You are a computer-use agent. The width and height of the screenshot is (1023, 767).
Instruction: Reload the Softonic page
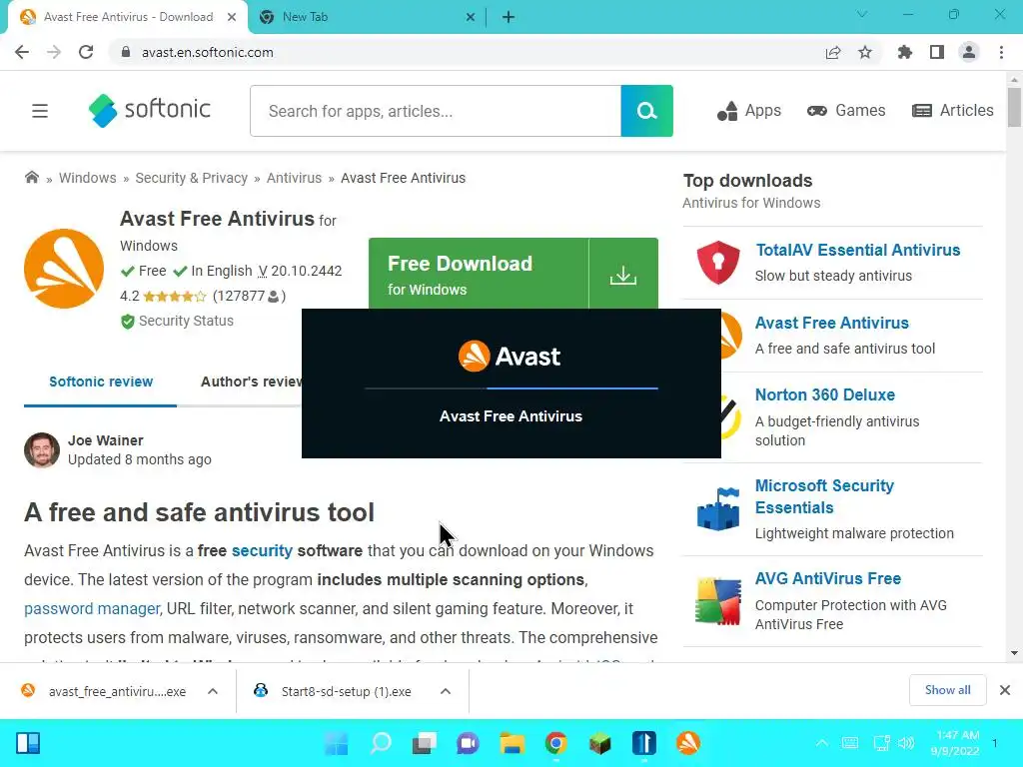tap(86, 52)
